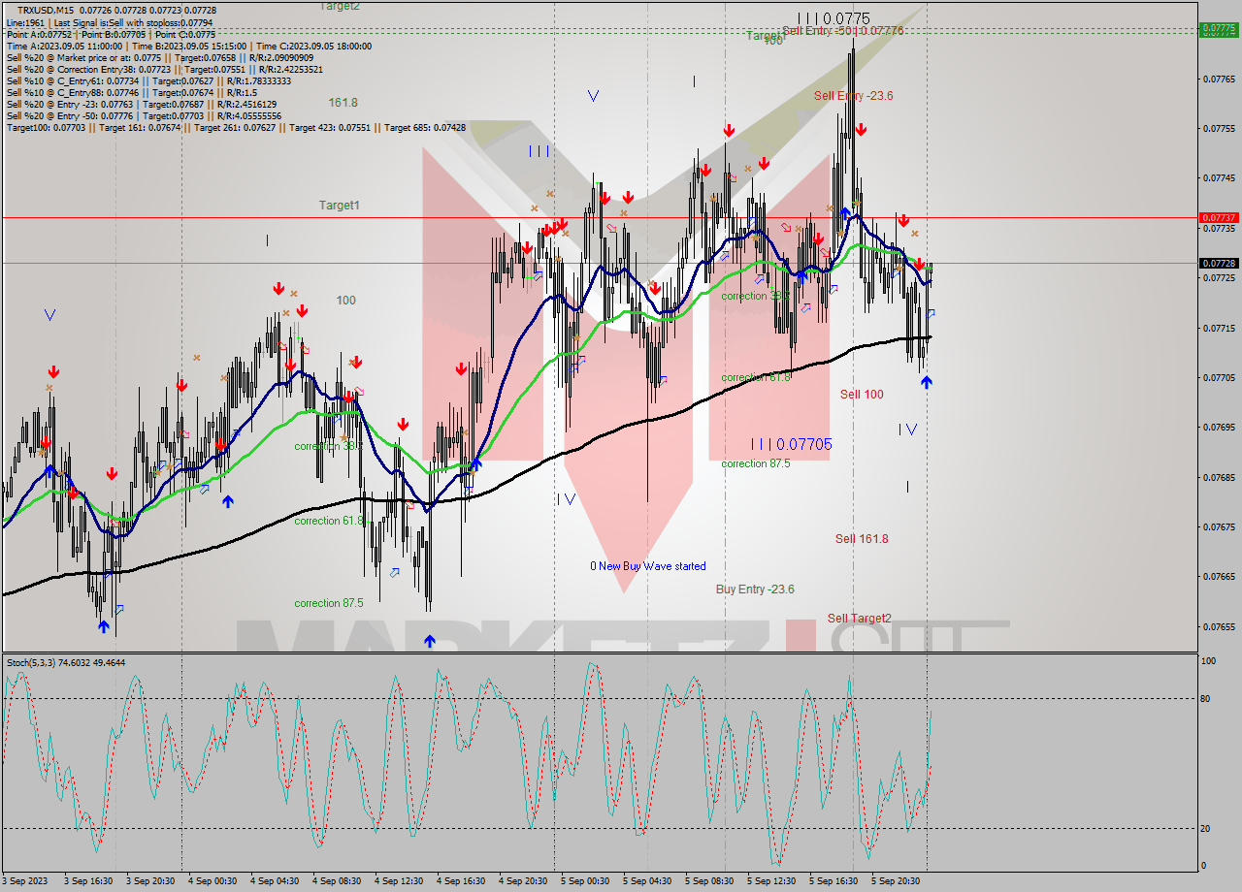Select the blue buy arrow near the latest candles
1242x892 pixels.
click(x=927, y=382)
